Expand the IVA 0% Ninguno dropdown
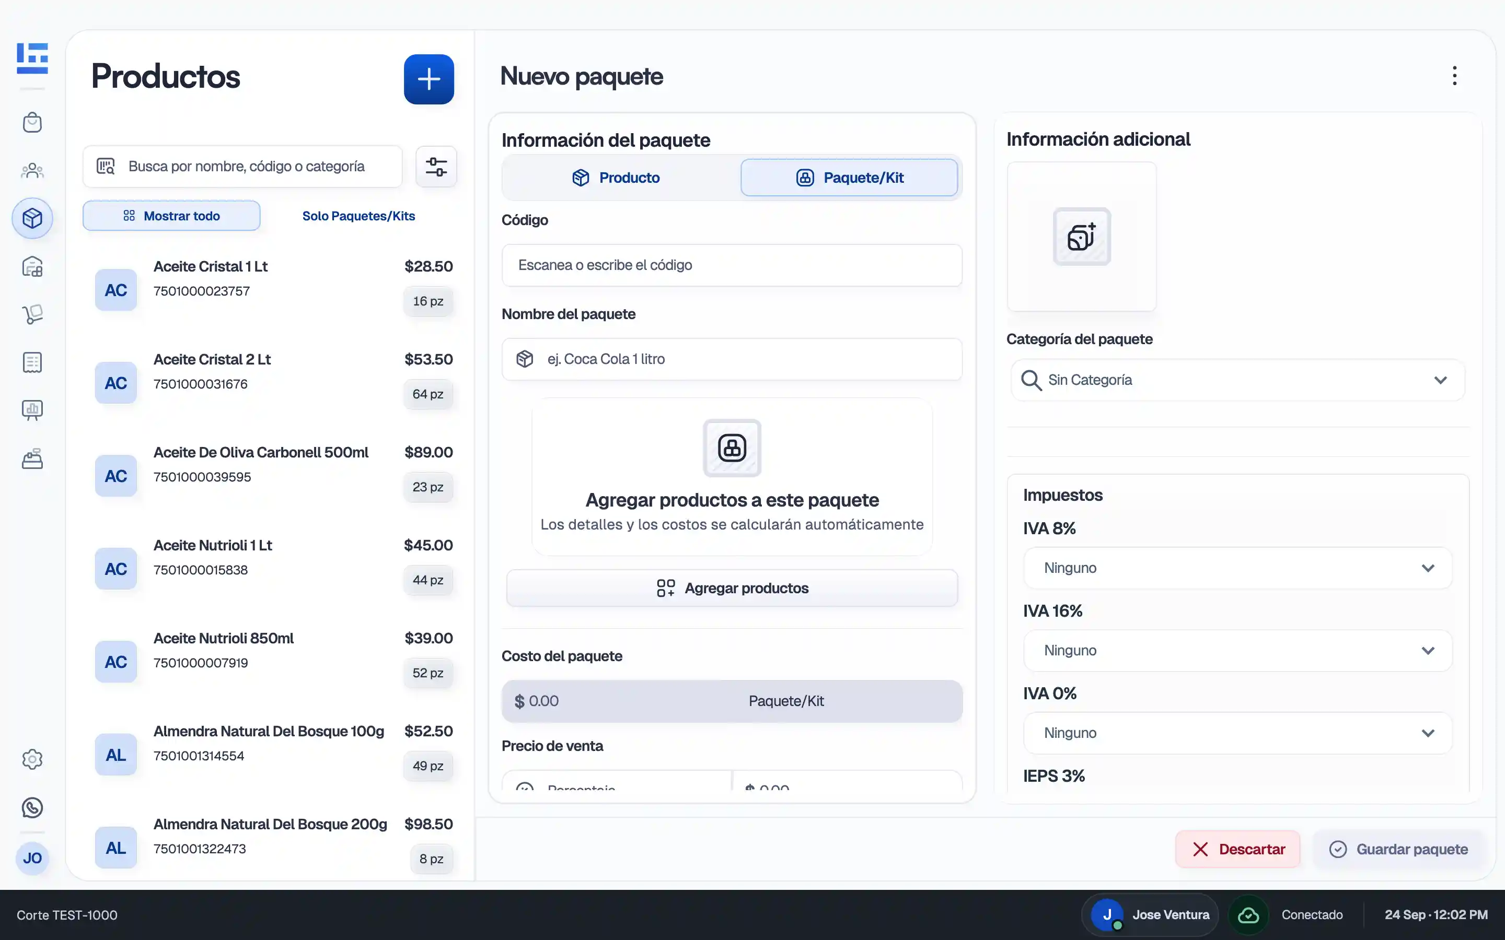The height and width of the screenshot is (940, 1505). [1237, 733]
